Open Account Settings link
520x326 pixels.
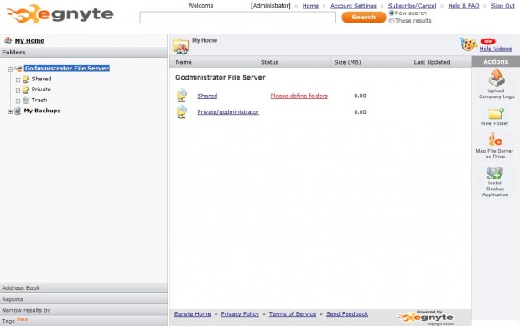[x=353, y=6]
